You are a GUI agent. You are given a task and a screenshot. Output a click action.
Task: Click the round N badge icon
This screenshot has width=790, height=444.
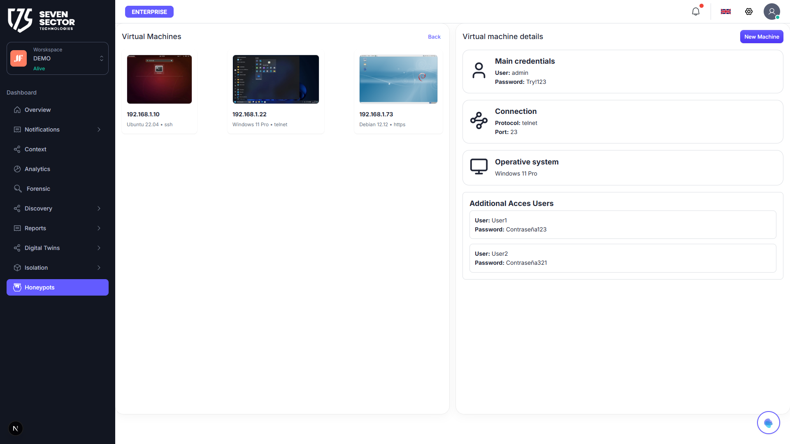(16, 428)
